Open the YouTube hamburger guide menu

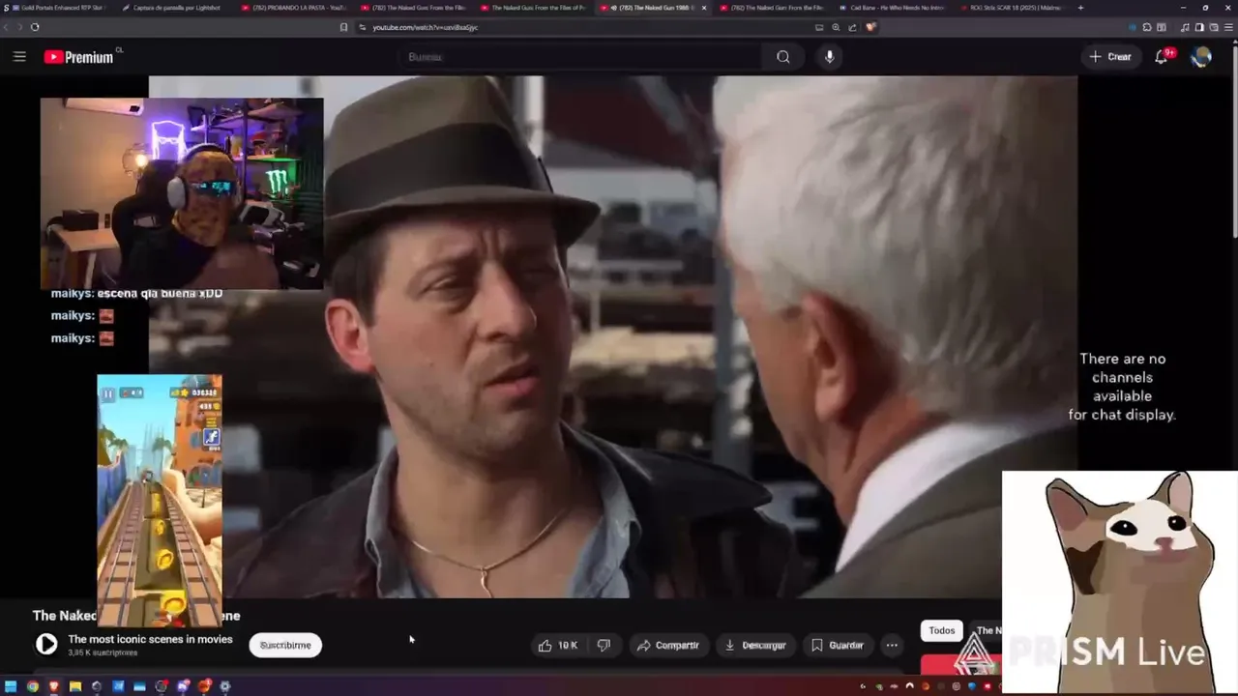[19, 57]
